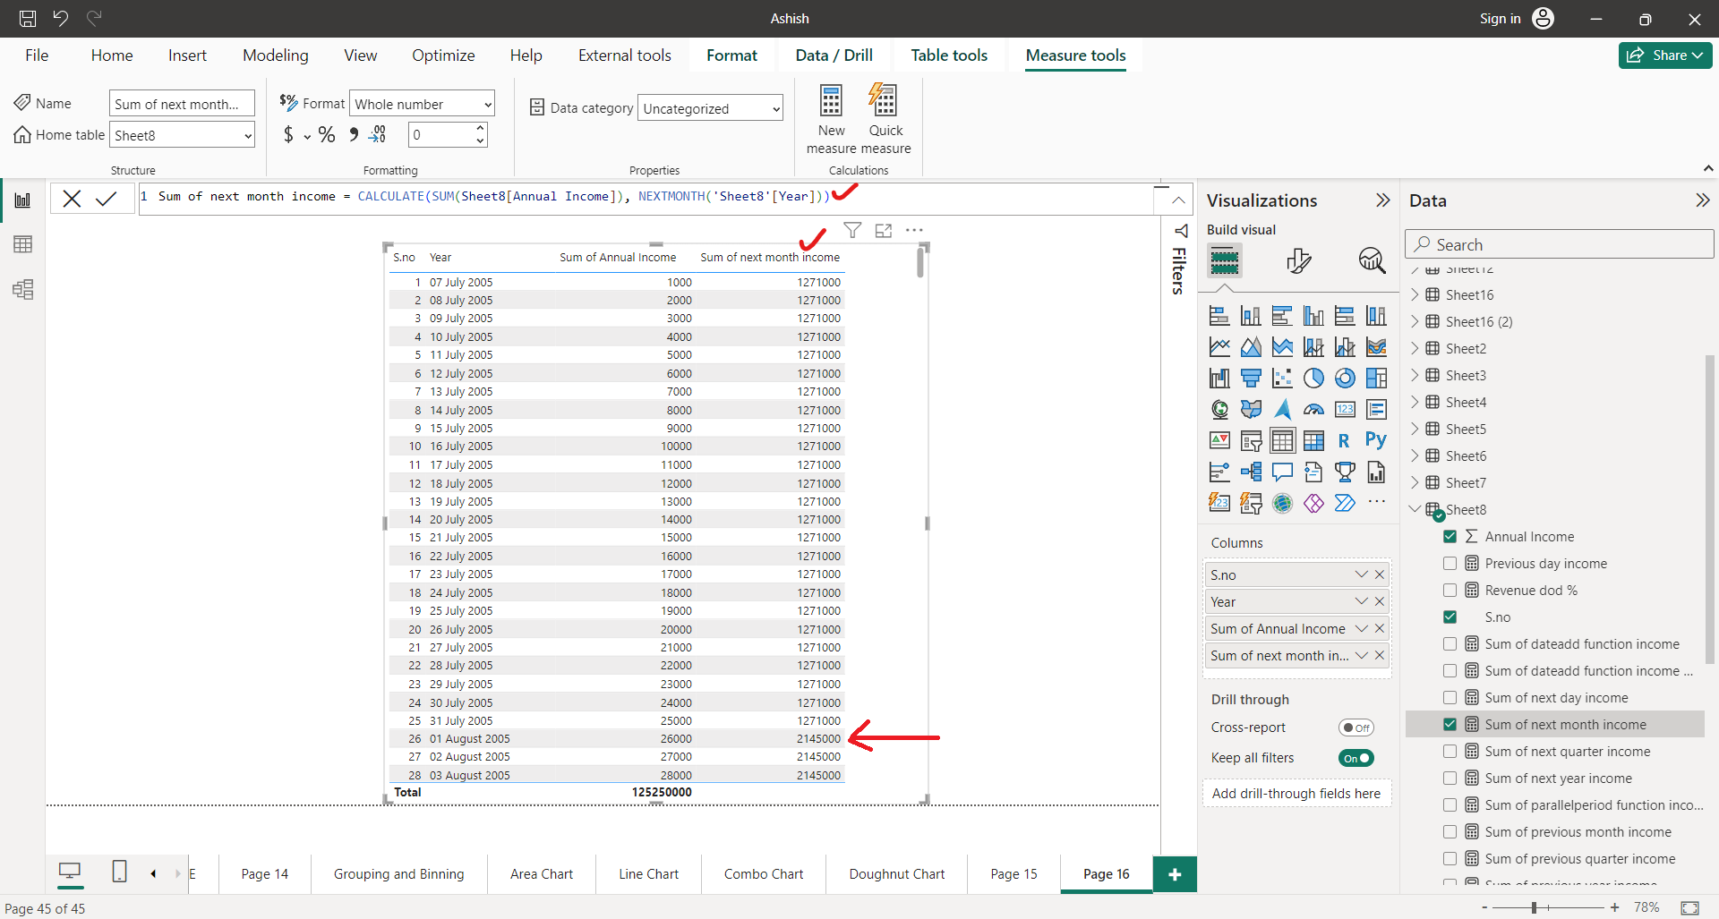This screenshot has width=1719, height=919.
Task: Turn on Cross-report drill through
Action: 1356,728
